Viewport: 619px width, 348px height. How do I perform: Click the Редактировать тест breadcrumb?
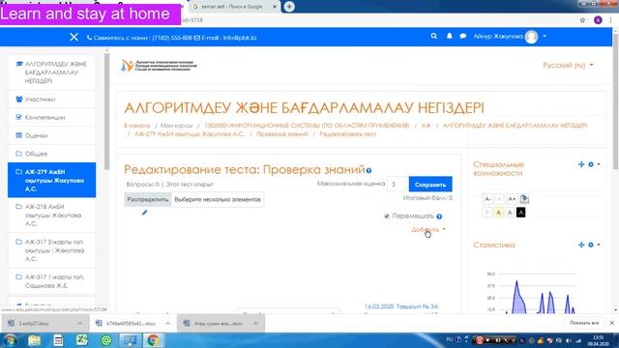pyautogui.click(x=348, y=134)
